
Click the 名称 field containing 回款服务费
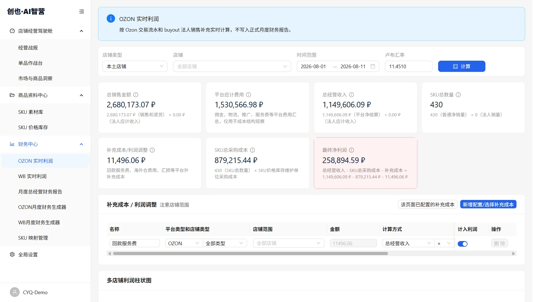pos(134,243)
